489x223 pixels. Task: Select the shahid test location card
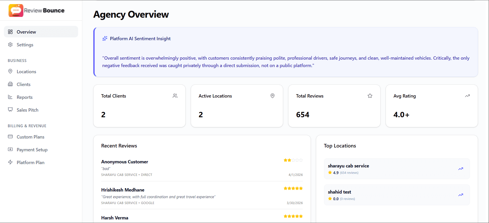[397, 195]
